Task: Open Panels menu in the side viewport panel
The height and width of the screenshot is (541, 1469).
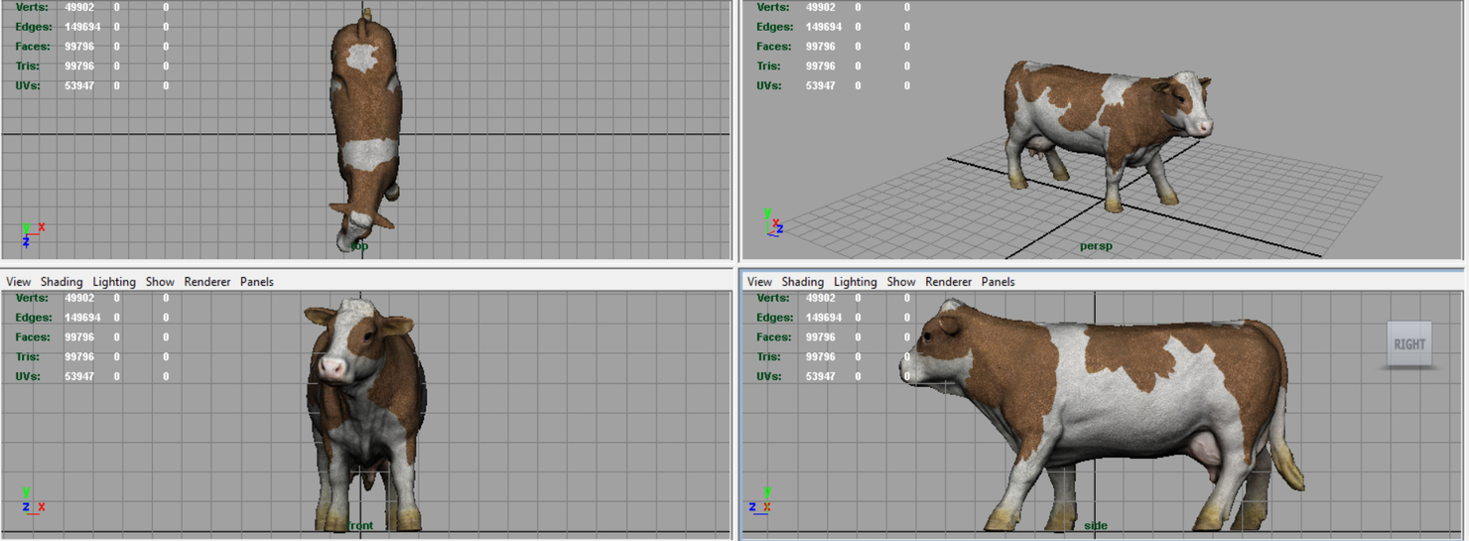Action: point(999,282)
